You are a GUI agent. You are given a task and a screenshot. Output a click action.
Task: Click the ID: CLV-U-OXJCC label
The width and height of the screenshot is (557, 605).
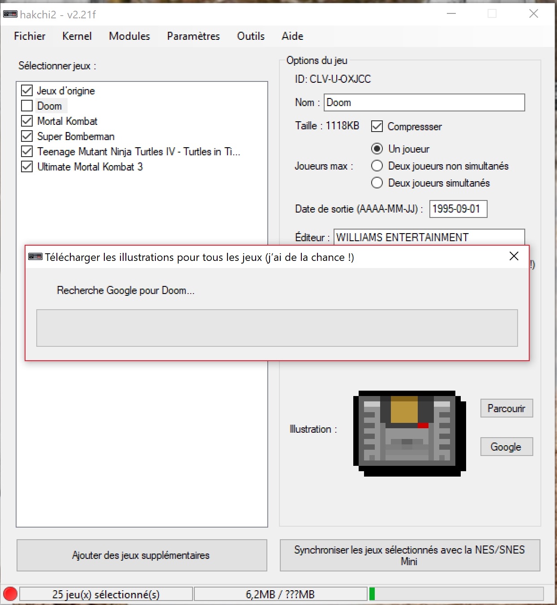333,79
